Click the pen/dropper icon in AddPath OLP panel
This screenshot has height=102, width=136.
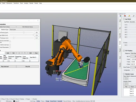pos(133,16)
